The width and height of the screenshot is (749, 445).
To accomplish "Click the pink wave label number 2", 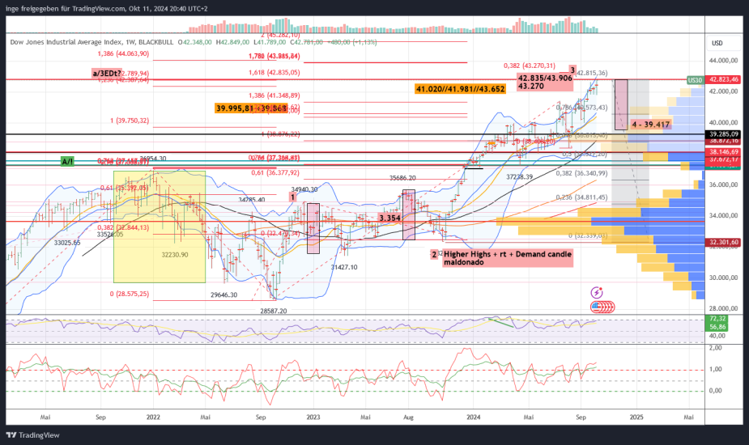I will 434,254.
